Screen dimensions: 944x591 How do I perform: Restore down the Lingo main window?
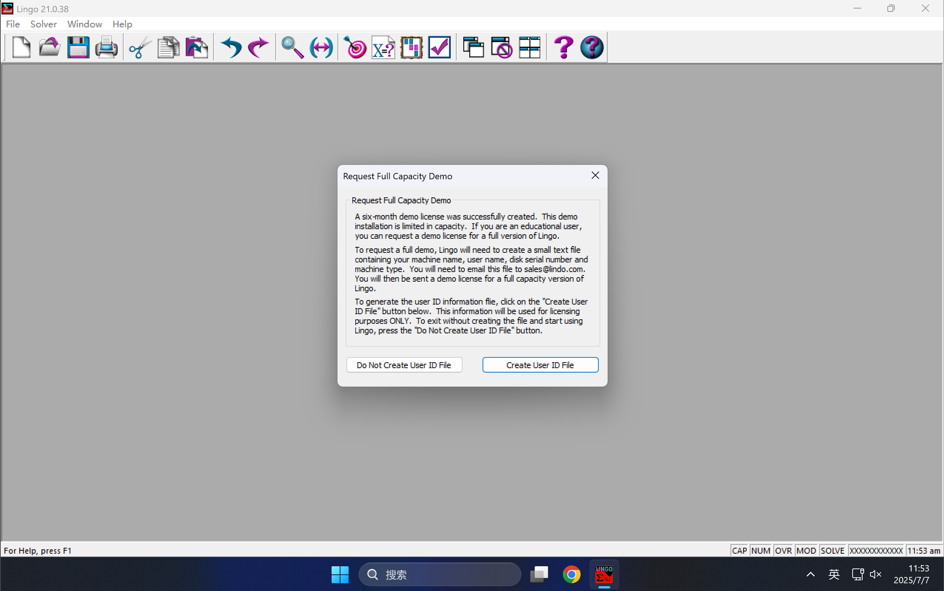pos(891,8)
